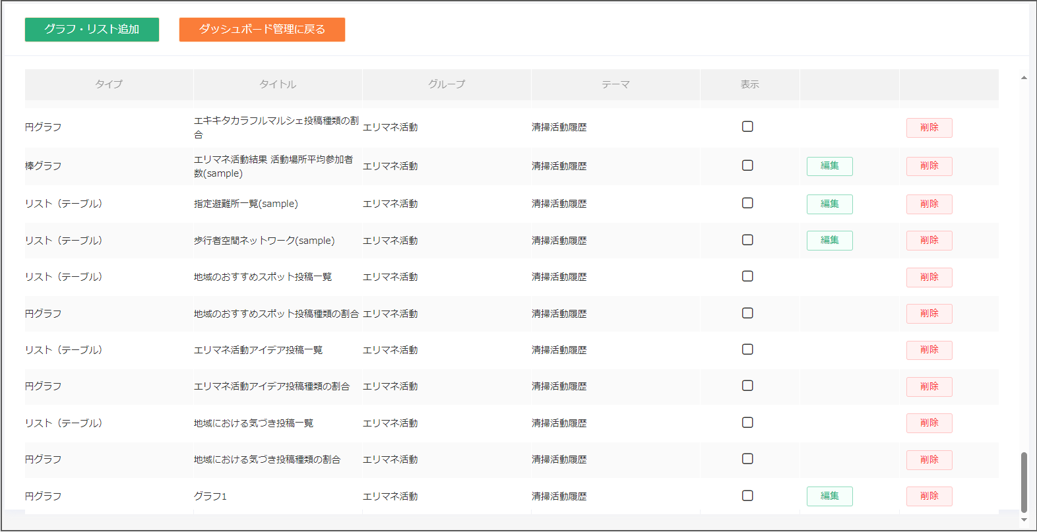Edit the エリマネ活動結果 bar graph row
The height and width of the screenshot is (532, 1037).
830,166
